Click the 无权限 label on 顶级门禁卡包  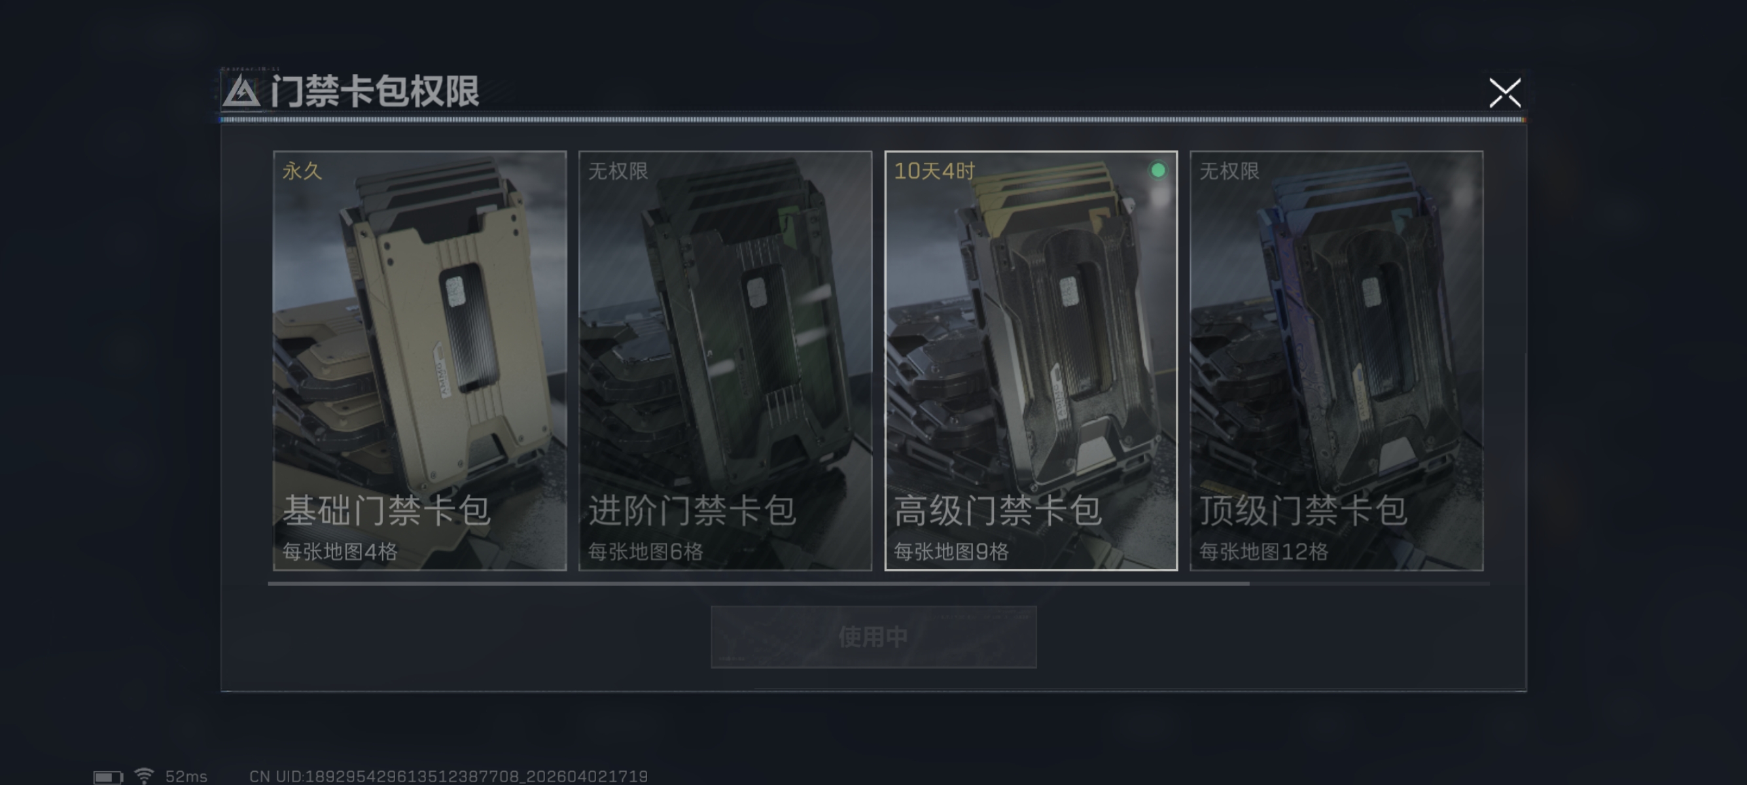pyautogui.click(x=1229, y=171)
